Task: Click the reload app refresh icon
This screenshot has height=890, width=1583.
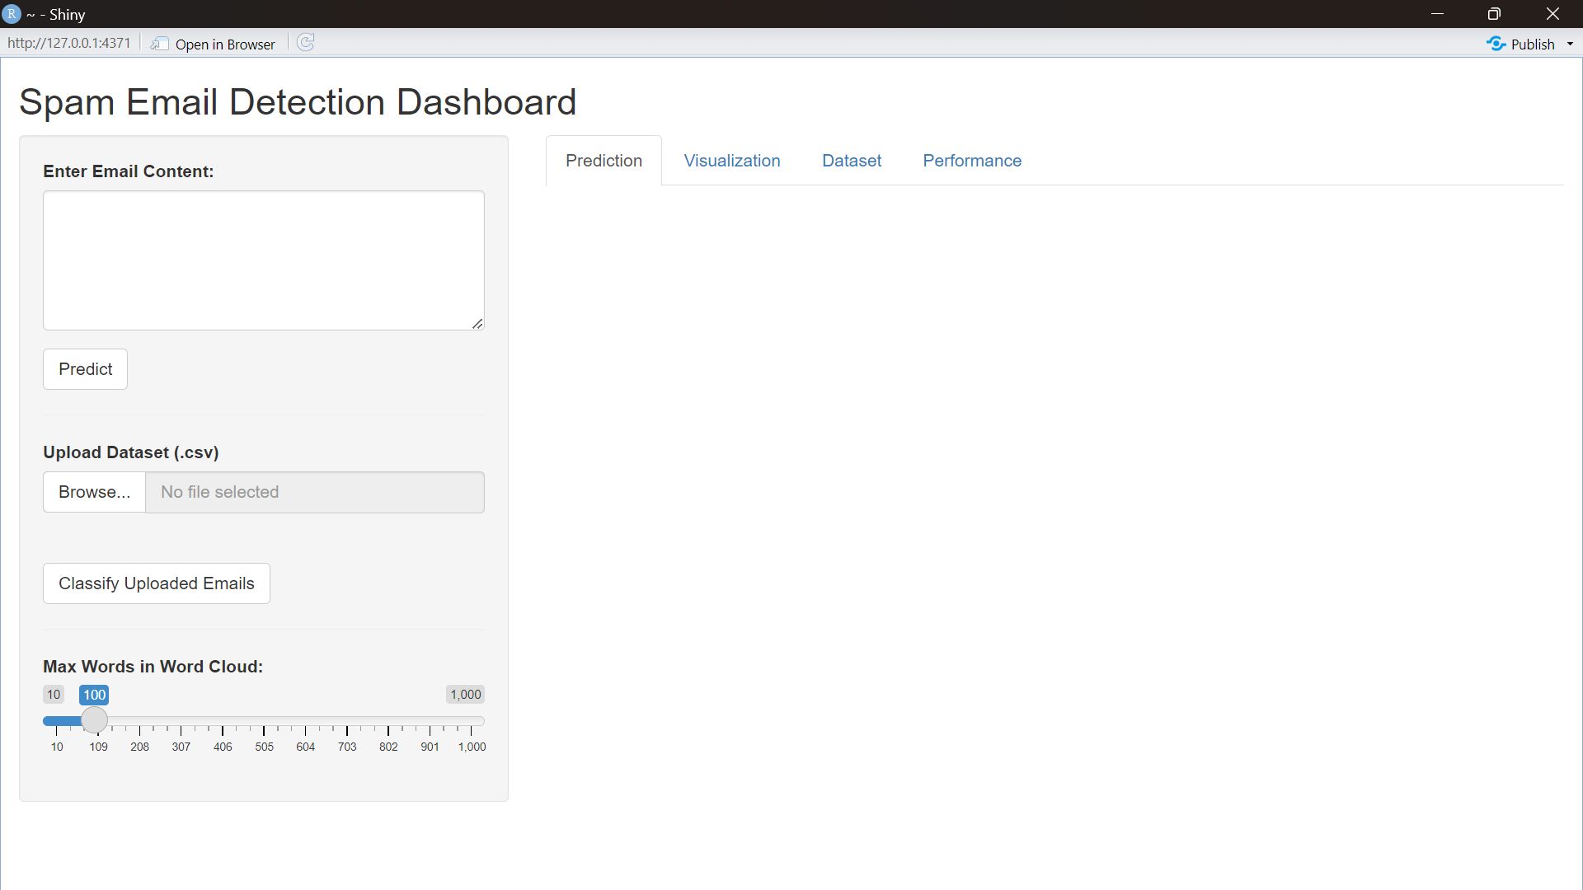Action: coord(305,43)
